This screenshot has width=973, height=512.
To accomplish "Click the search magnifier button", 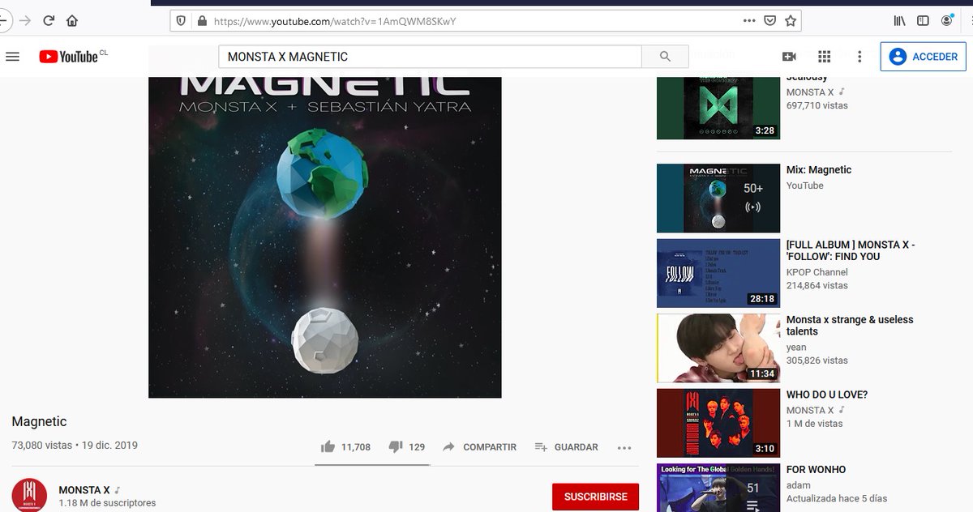I will click(x=665, y=57).
